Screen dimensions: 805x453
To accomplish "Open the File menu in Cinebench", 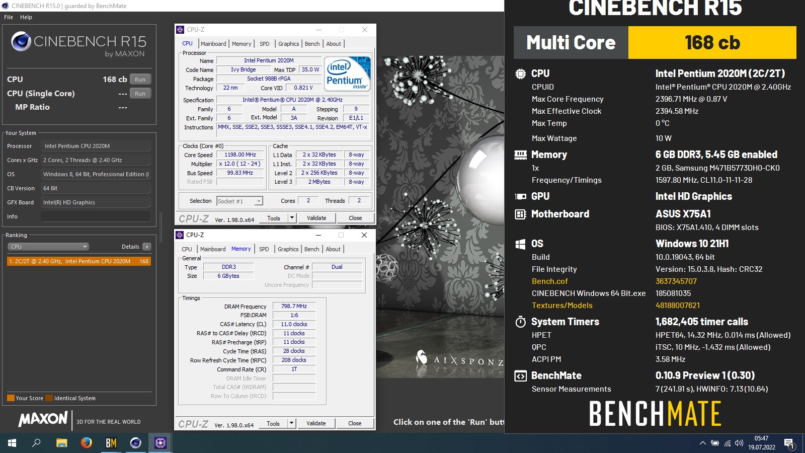I will 9,17.
